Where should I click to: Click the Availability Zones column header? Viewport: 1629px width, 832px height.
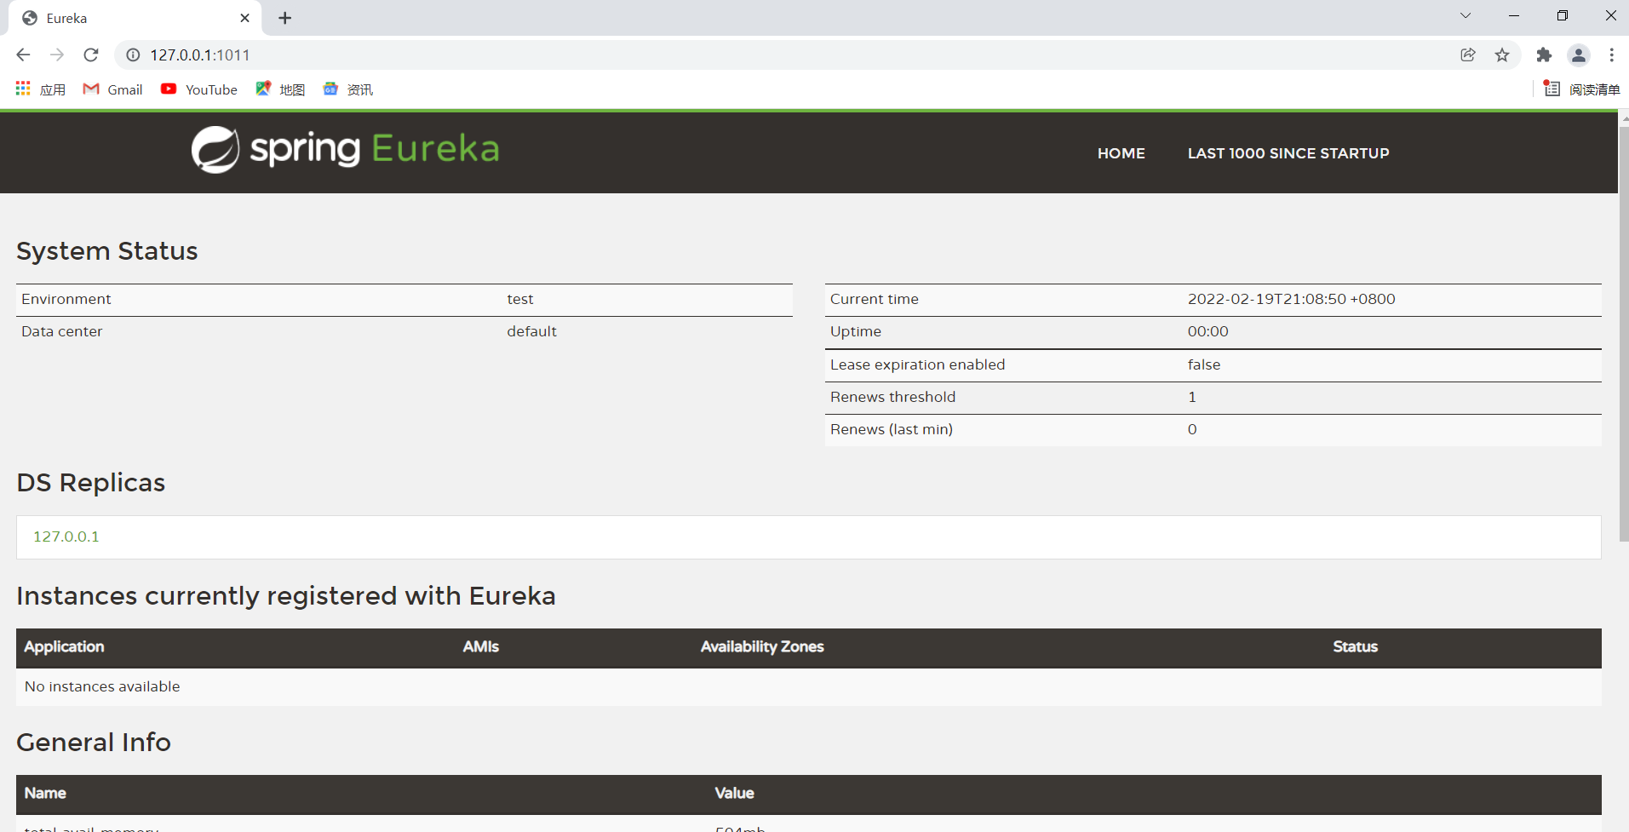point(762,646)
